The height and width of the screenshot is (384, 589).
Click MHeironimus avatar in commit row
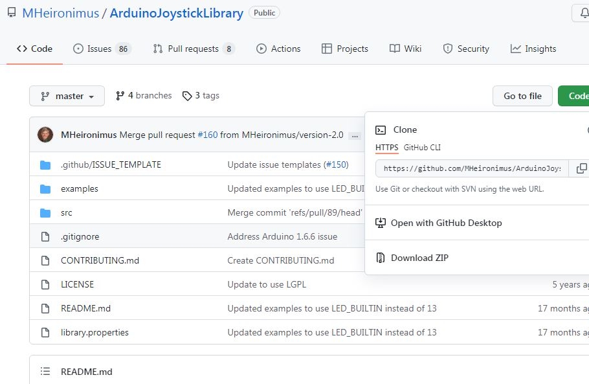[45, 135]
